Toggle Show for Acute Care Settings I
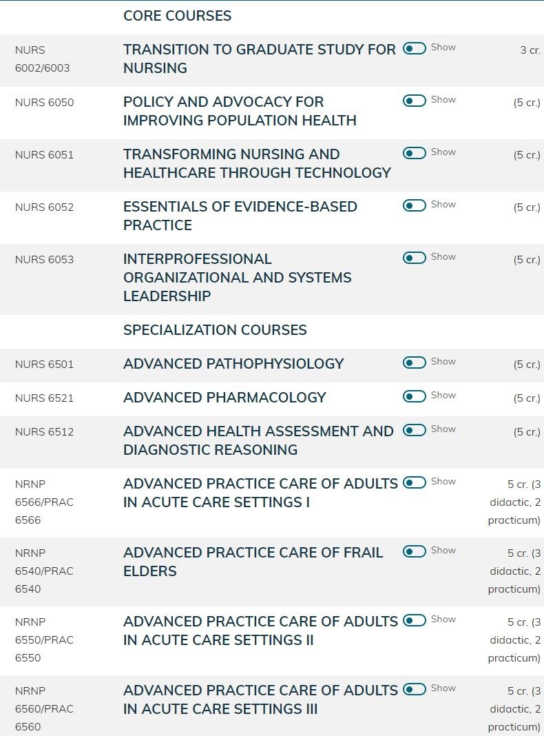Viewport: 544px width, 736px height. 415,482
